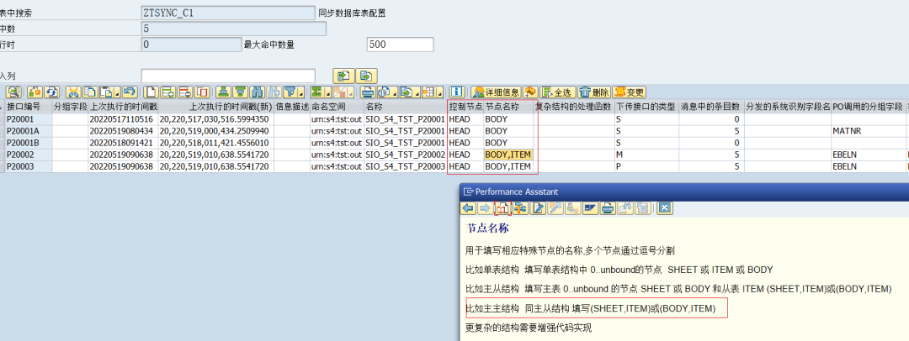909x341 pixels.
Task: Click the Application Help book icon in Performance Assistant
Action: pyautogui.click(x=502, y=208)
